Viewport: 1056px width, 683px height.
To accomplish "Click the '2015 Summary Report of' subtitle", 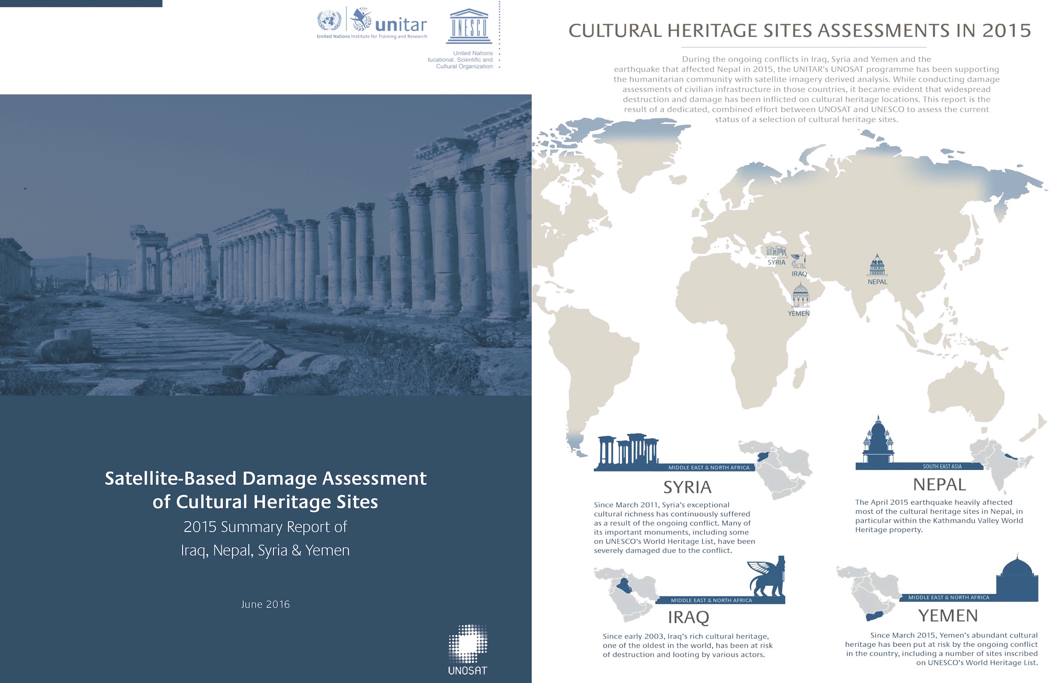I will tap(265, 526).
